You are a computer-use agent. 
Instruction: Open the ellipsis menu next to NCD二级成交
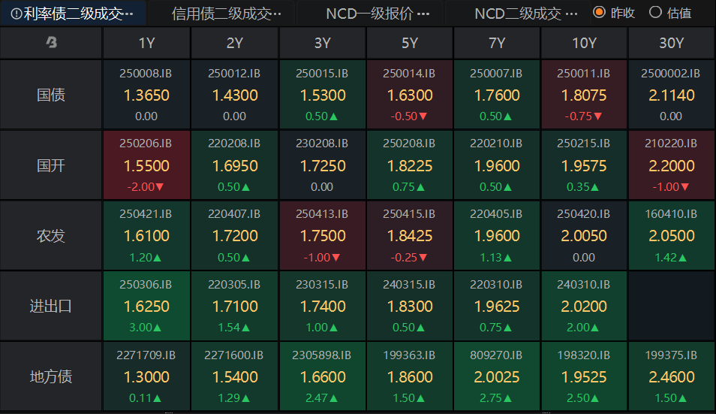point(571,14)
